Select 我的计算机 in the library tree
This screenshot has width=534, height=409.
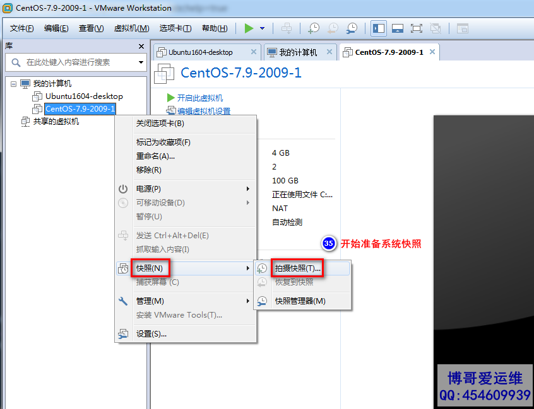point(52,84)
